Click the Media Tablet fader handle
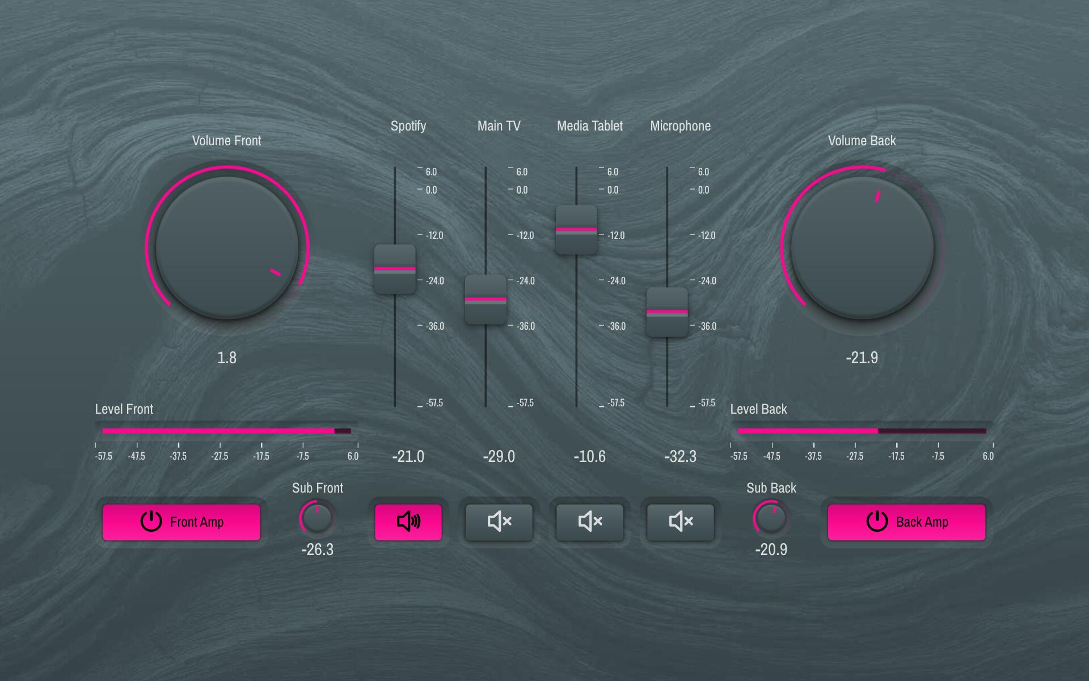1089x681 pixels. pos(576,230)
